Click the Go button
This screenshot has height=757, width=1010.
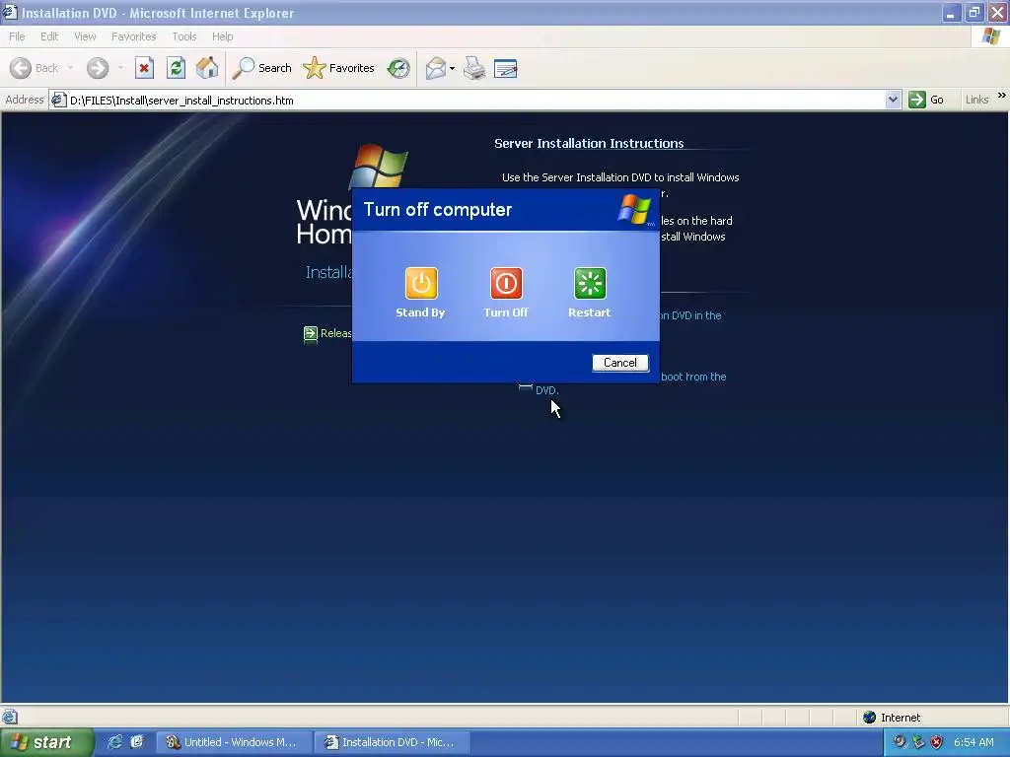click(926, 100)
